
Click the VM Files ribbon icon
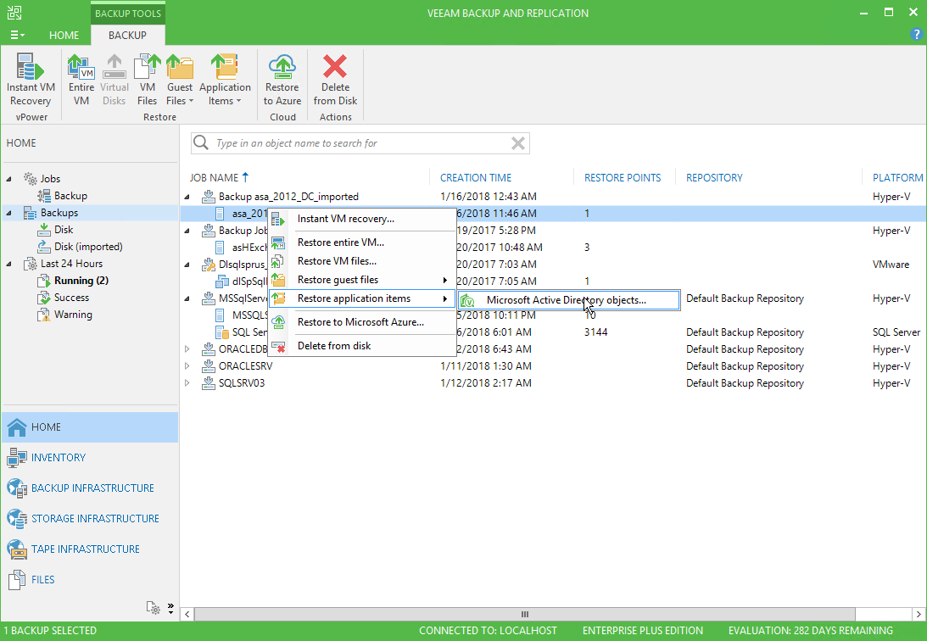pos(148,81)
